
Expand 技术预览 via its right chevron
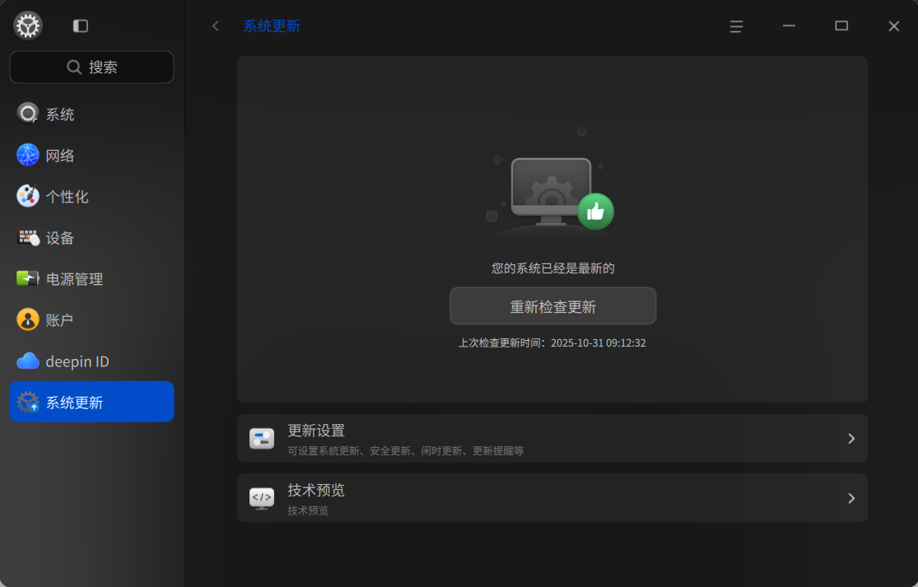pos(851,498)
